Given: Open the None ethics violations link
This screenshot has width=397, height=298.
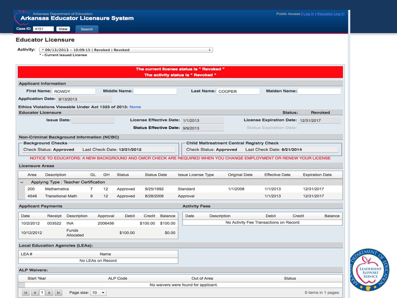Looking at the screenshot, I should 135,107.
